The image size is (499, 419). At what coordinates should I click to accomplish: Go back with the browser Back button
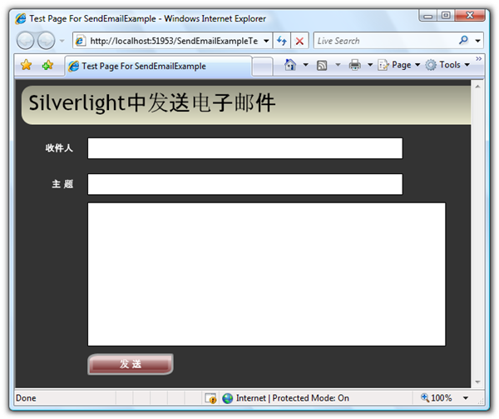point(25,41)
